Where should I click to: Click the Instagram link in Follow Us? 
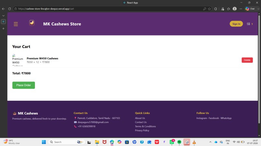click(x=201, y=118)
